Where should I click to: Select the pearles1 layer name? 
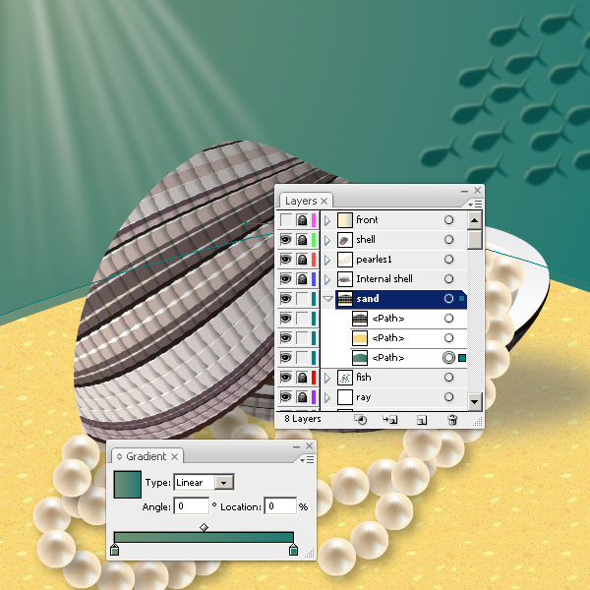(x=374, y=260)
